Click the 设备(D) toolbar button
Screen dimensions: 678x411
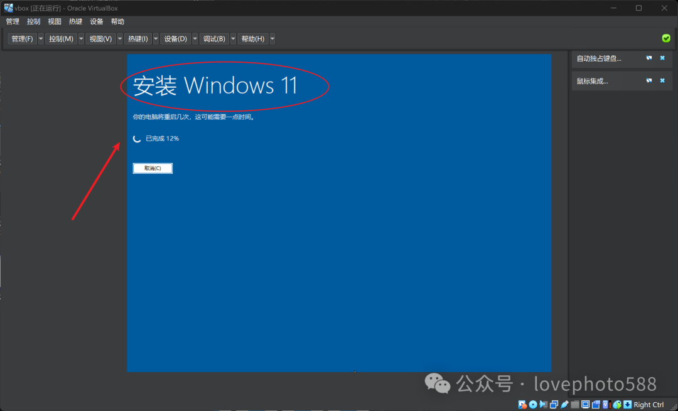[x=176, y=38]
